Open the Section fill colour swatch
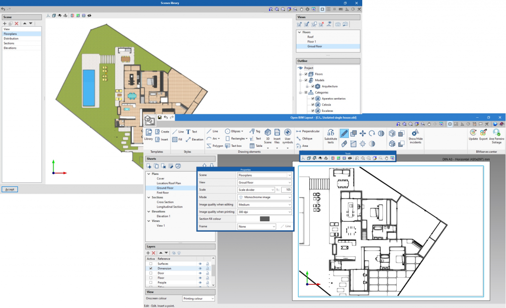This screenshot has width=506, height=308. (264, 219)
